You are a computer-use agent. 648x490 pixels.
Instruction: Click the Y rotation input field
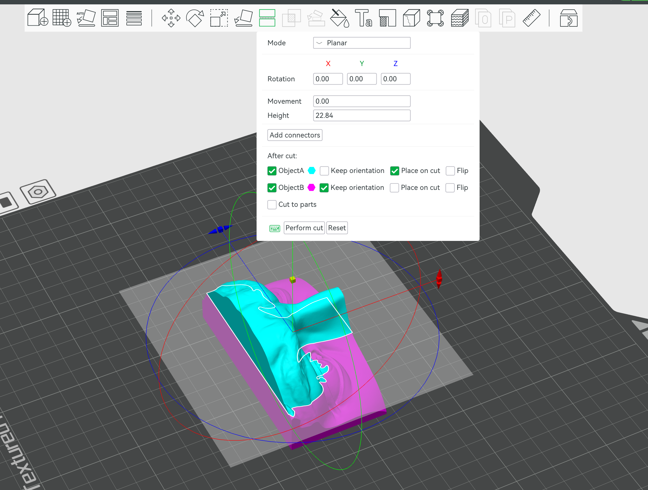362,79
